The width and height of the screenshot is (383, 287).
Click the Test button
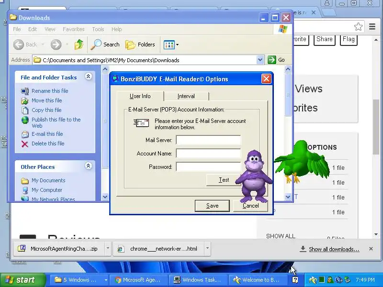coord(224,180)
